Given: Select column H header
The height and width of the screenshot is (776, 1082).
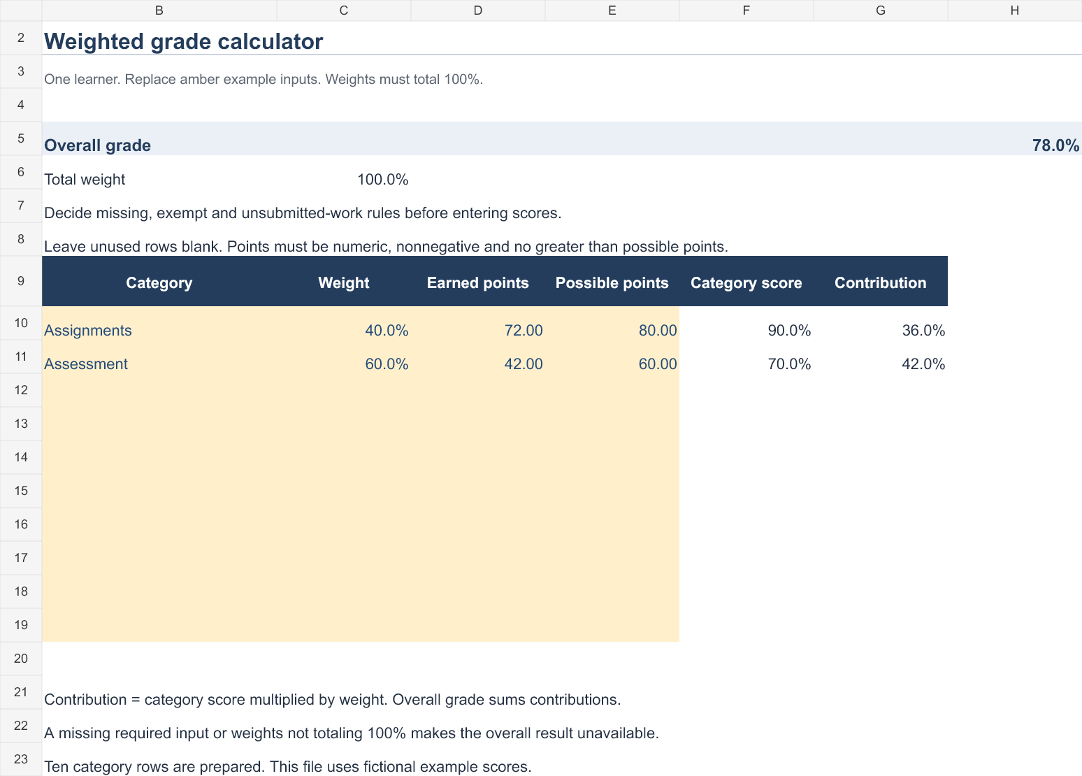Looking at the screenshot, I should [x=1015, y=10].
